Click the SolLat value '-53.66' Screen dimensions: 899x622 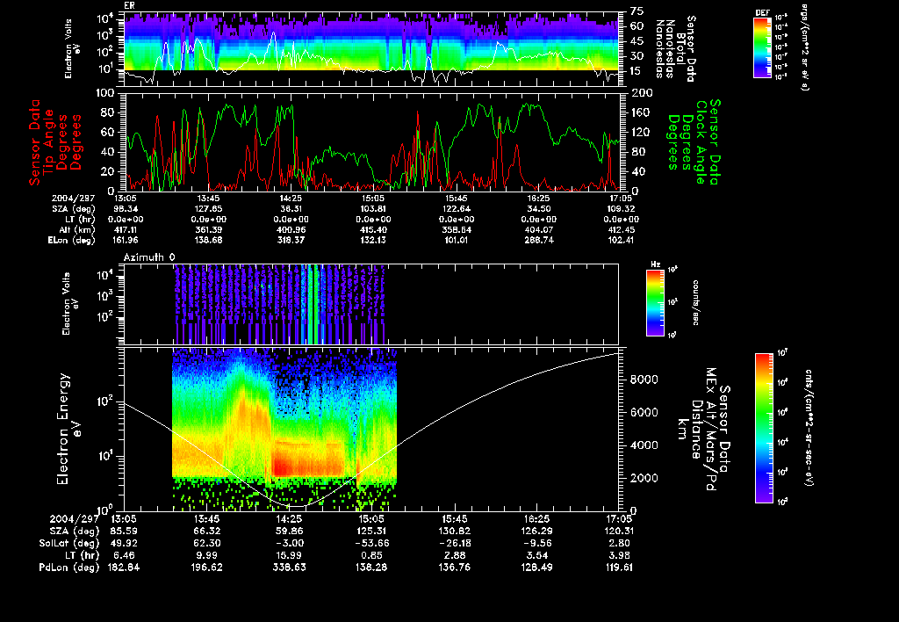372,544
